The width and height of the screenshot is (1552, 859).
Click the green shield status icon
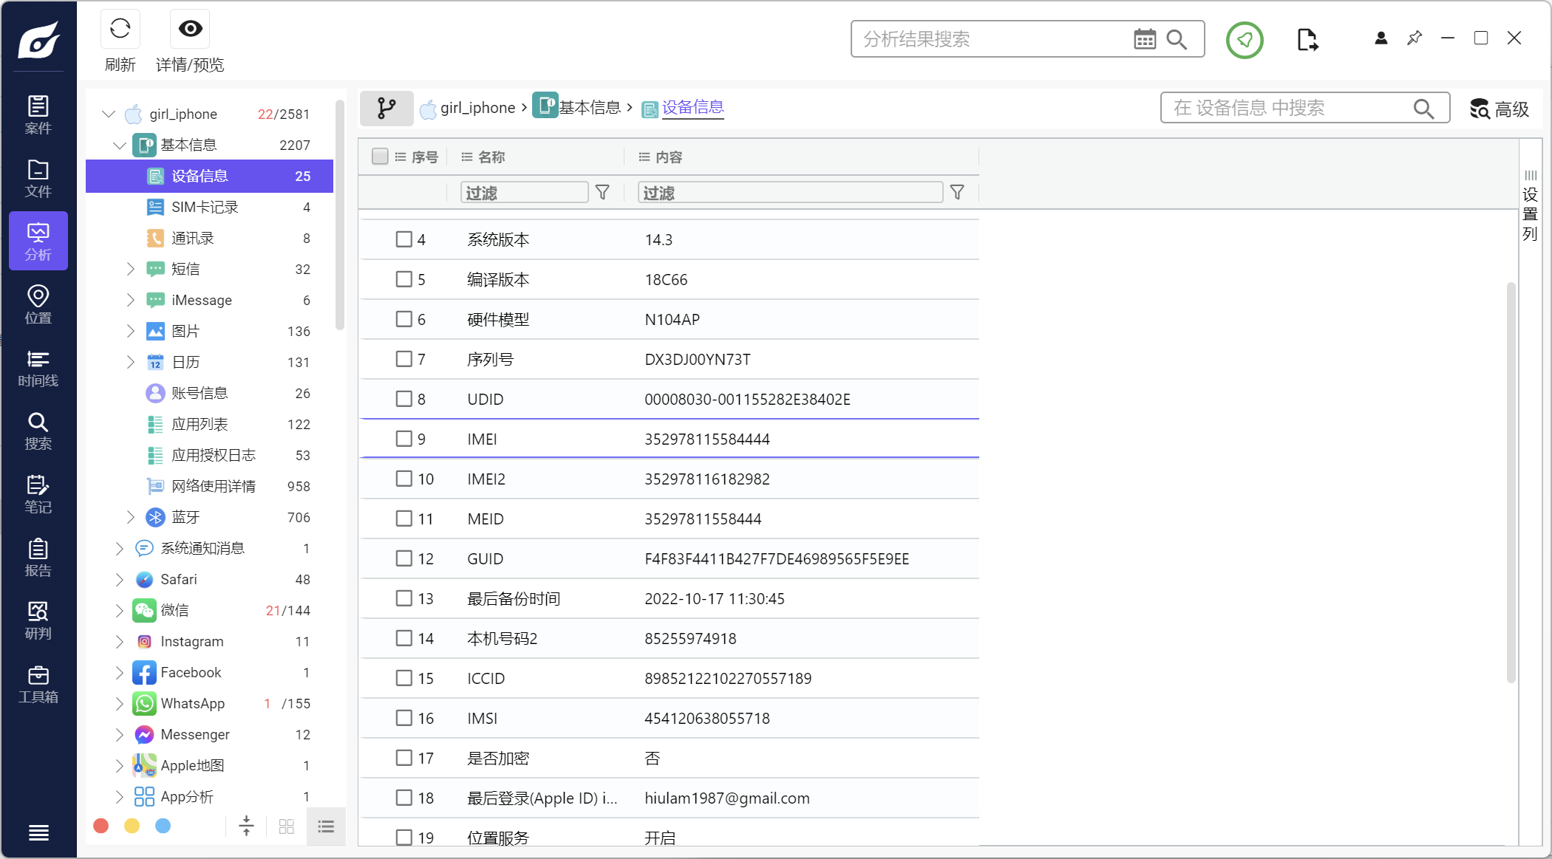coord(1245,40)
